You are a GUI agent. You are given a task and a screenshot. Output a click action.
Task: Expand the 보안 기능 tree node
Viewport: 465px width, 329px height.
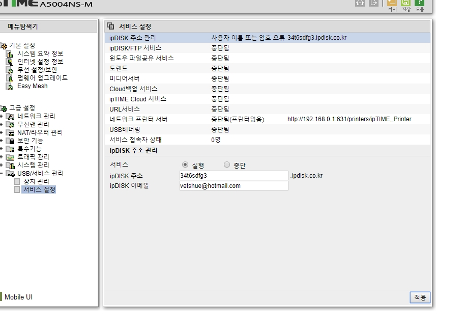[x=2, y=141]
